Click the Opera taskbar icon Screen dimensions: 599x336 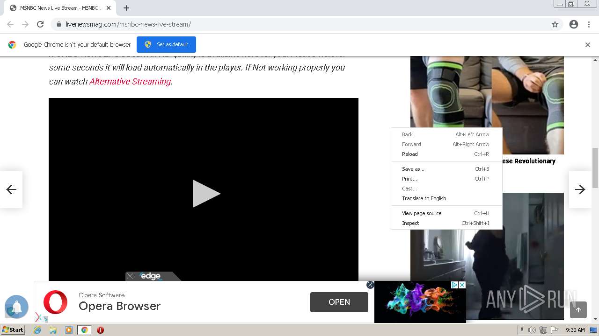(100, 330)
